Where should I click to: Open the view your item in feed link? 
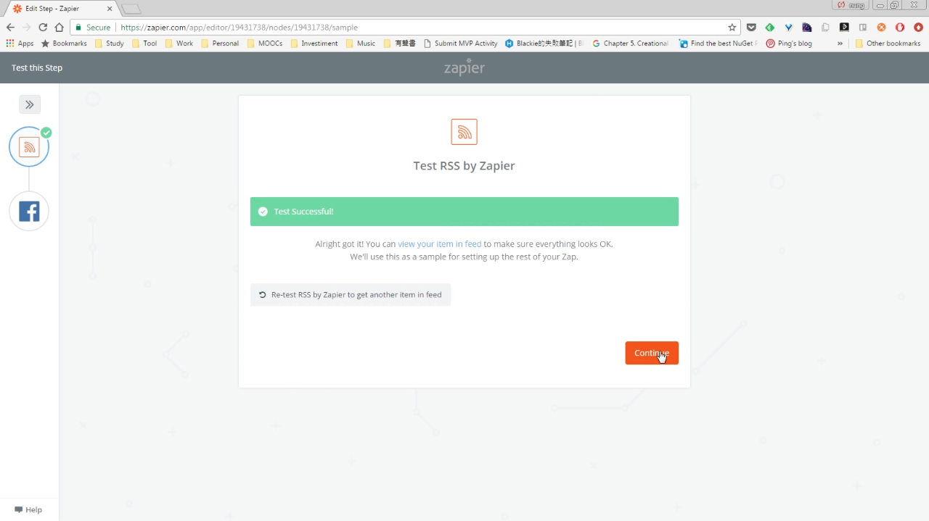[439, 244]
